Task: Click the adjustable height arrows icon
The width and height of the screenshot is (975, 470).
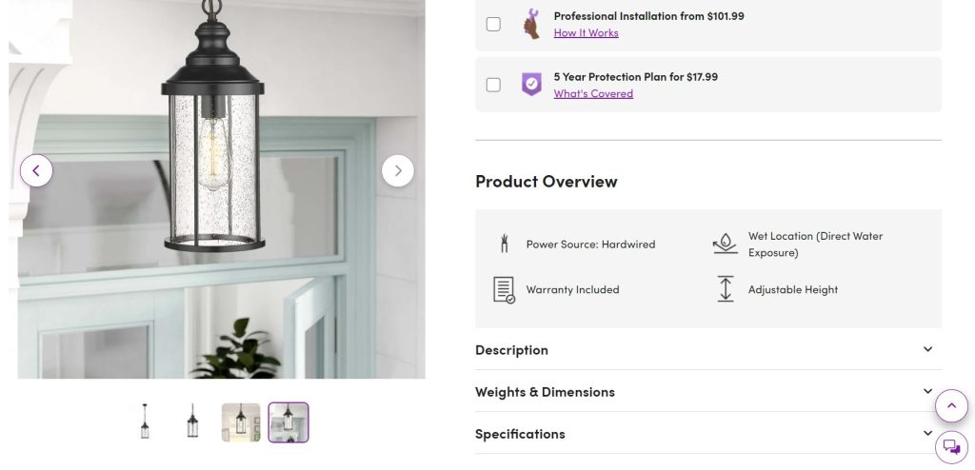Action: [726, 289]
